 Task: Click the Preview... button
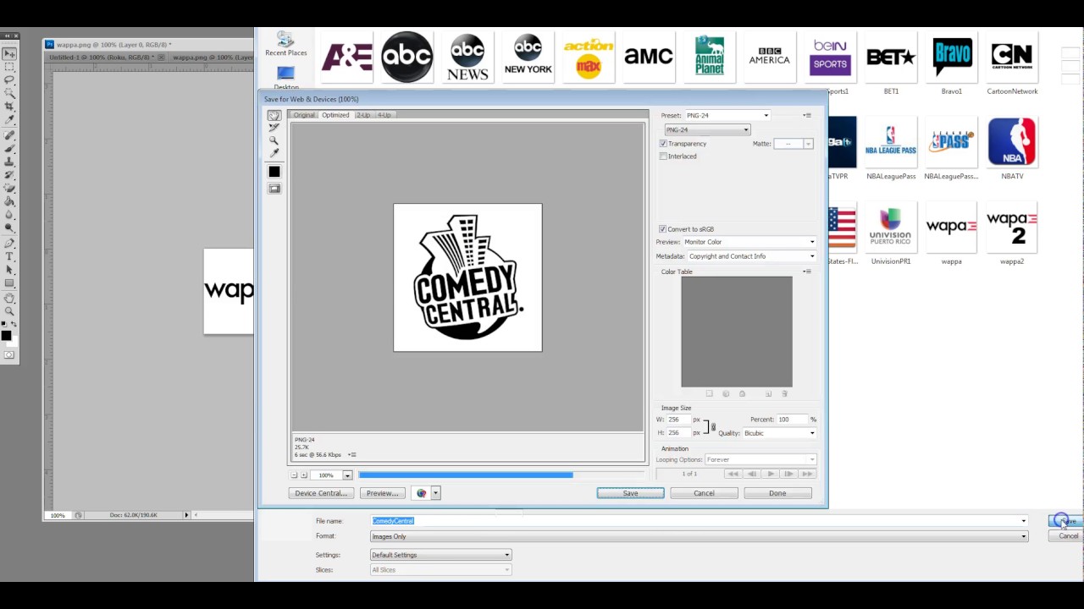pyautogui.click(x=382, y=493)
